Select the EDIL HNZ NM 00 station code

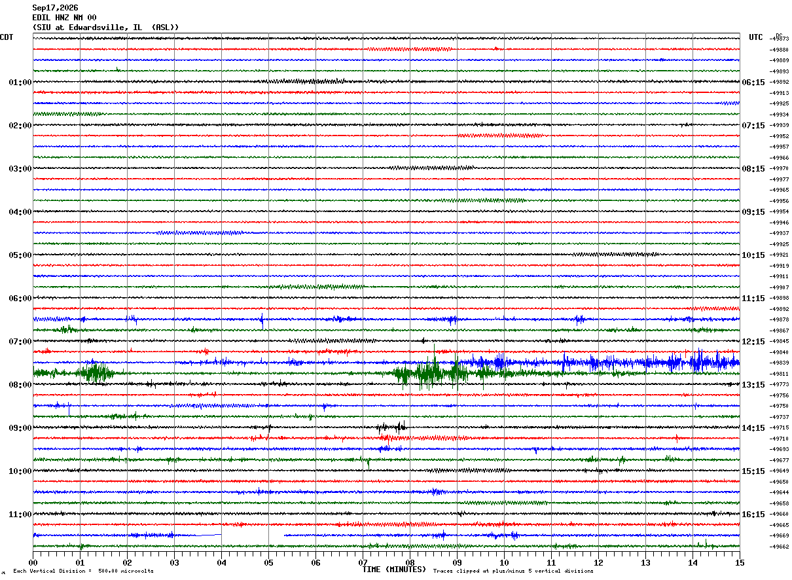64,18
